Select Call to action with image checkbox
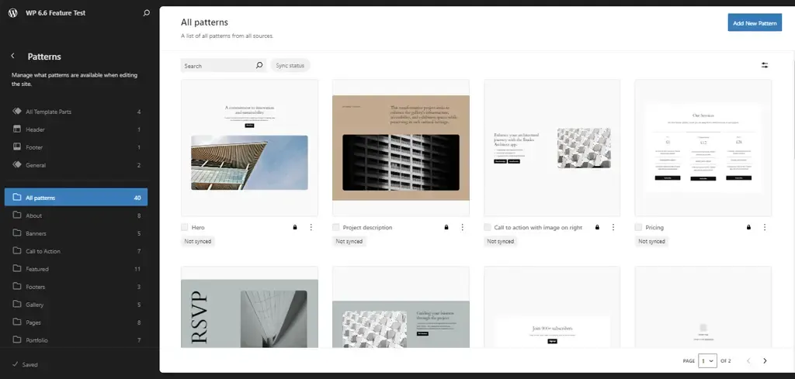The height and width of the screenshot is (379, 795). 488,227
